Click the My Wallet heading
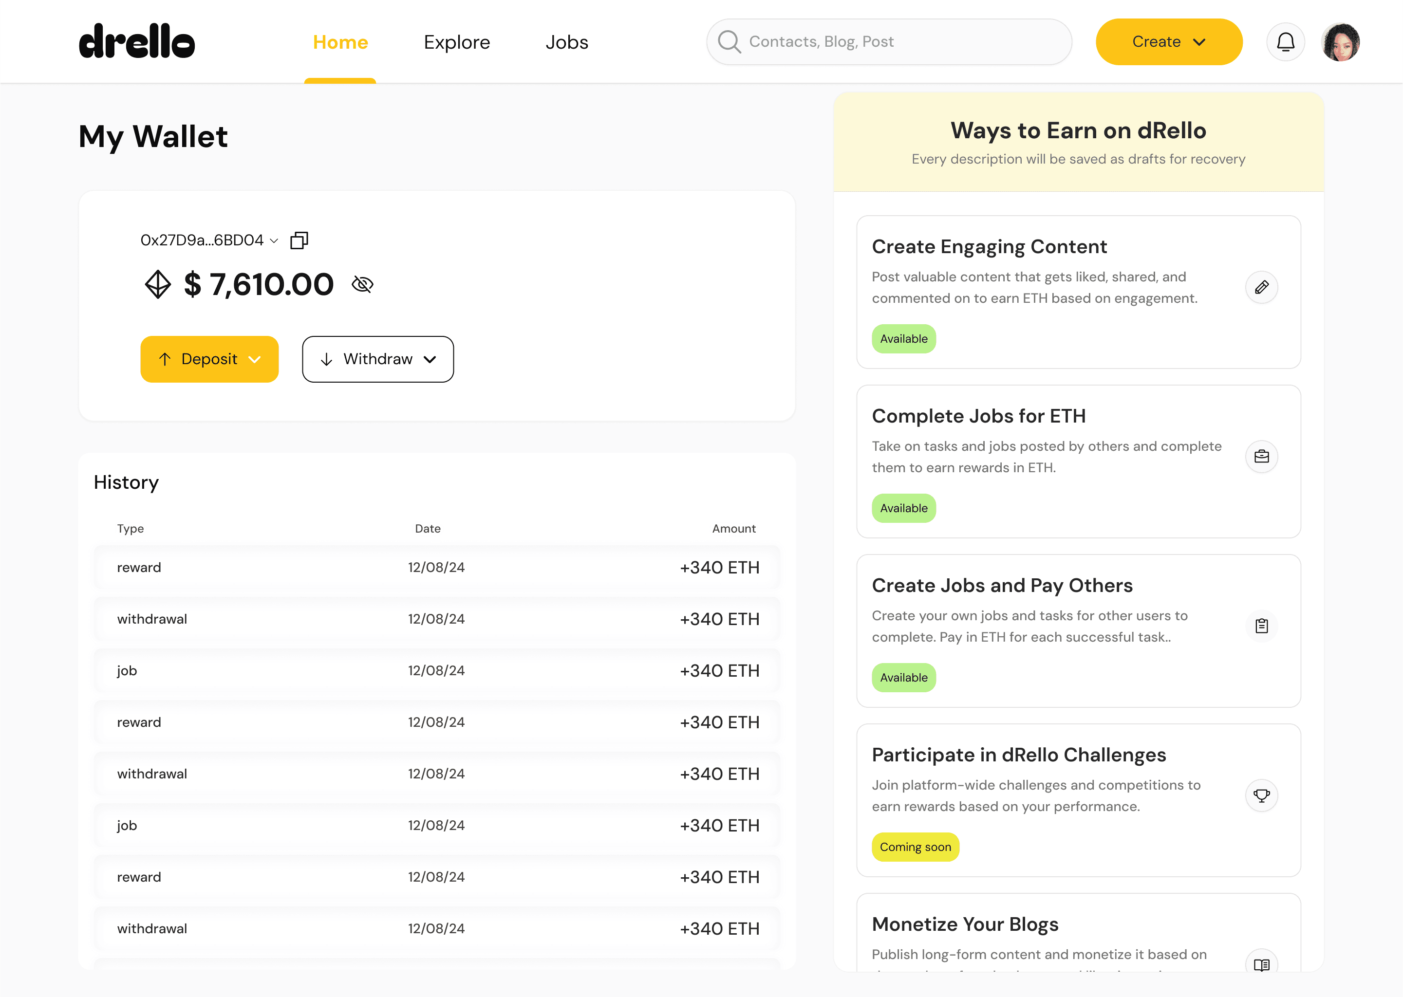Screen dimensions: 1403x997 pyautogui.click(x=153, y=137)
